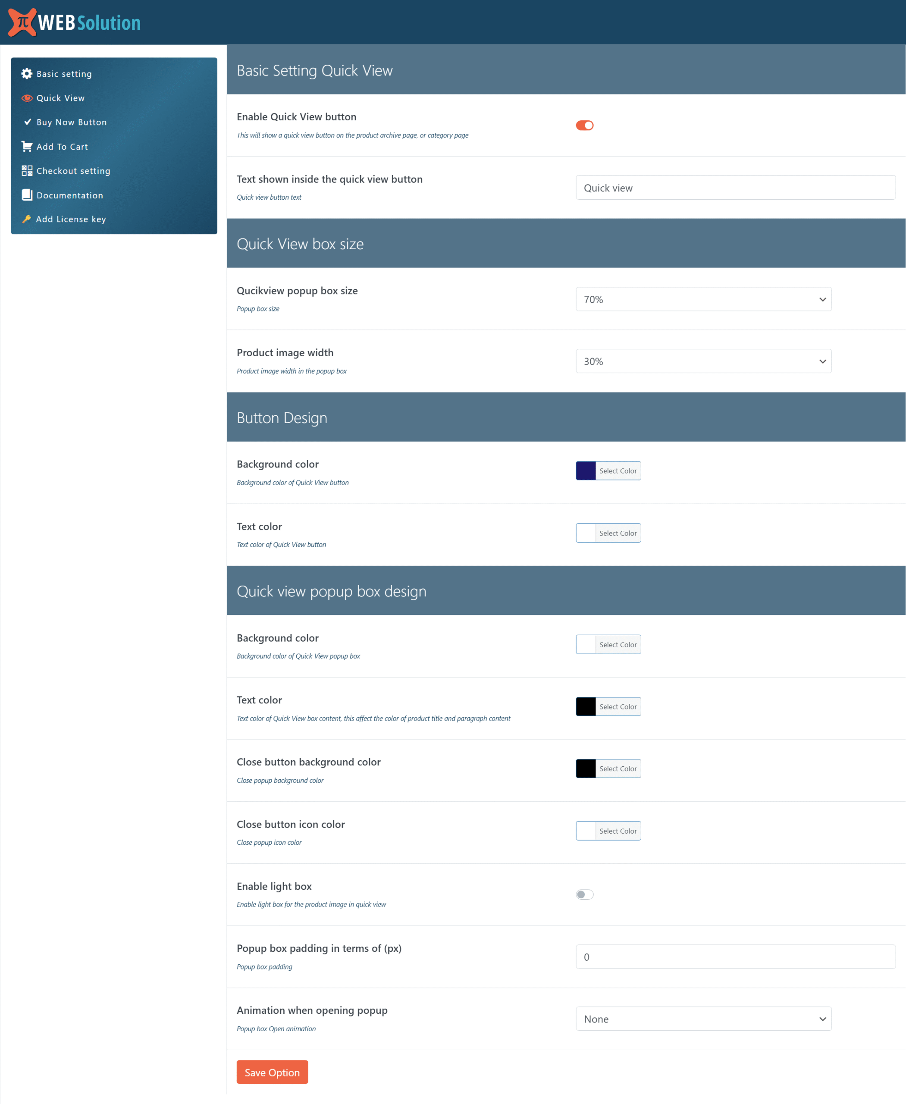Screen dimensions: 906x1104
Task: Click the checkmark icon beside Buy Now Button
Action: (28, 122)
